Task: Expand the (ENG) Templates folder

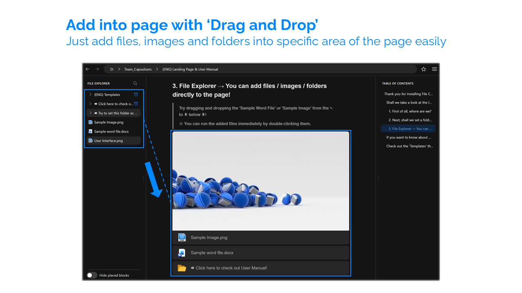Action: coord(91,94)
